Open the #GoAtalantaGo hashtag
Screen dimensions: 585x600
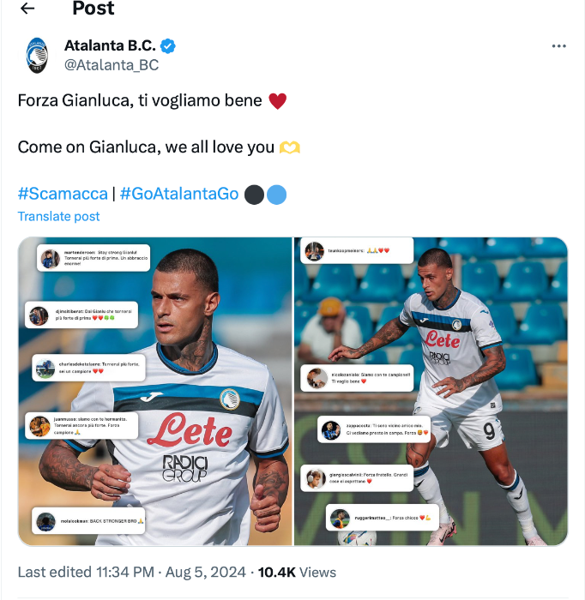click(x=179, y=194)
